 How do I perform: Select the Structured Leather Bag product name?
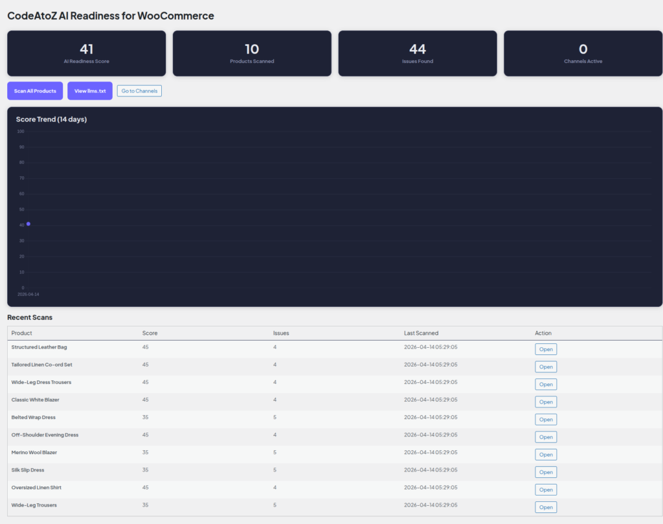(x=39, y=347)
